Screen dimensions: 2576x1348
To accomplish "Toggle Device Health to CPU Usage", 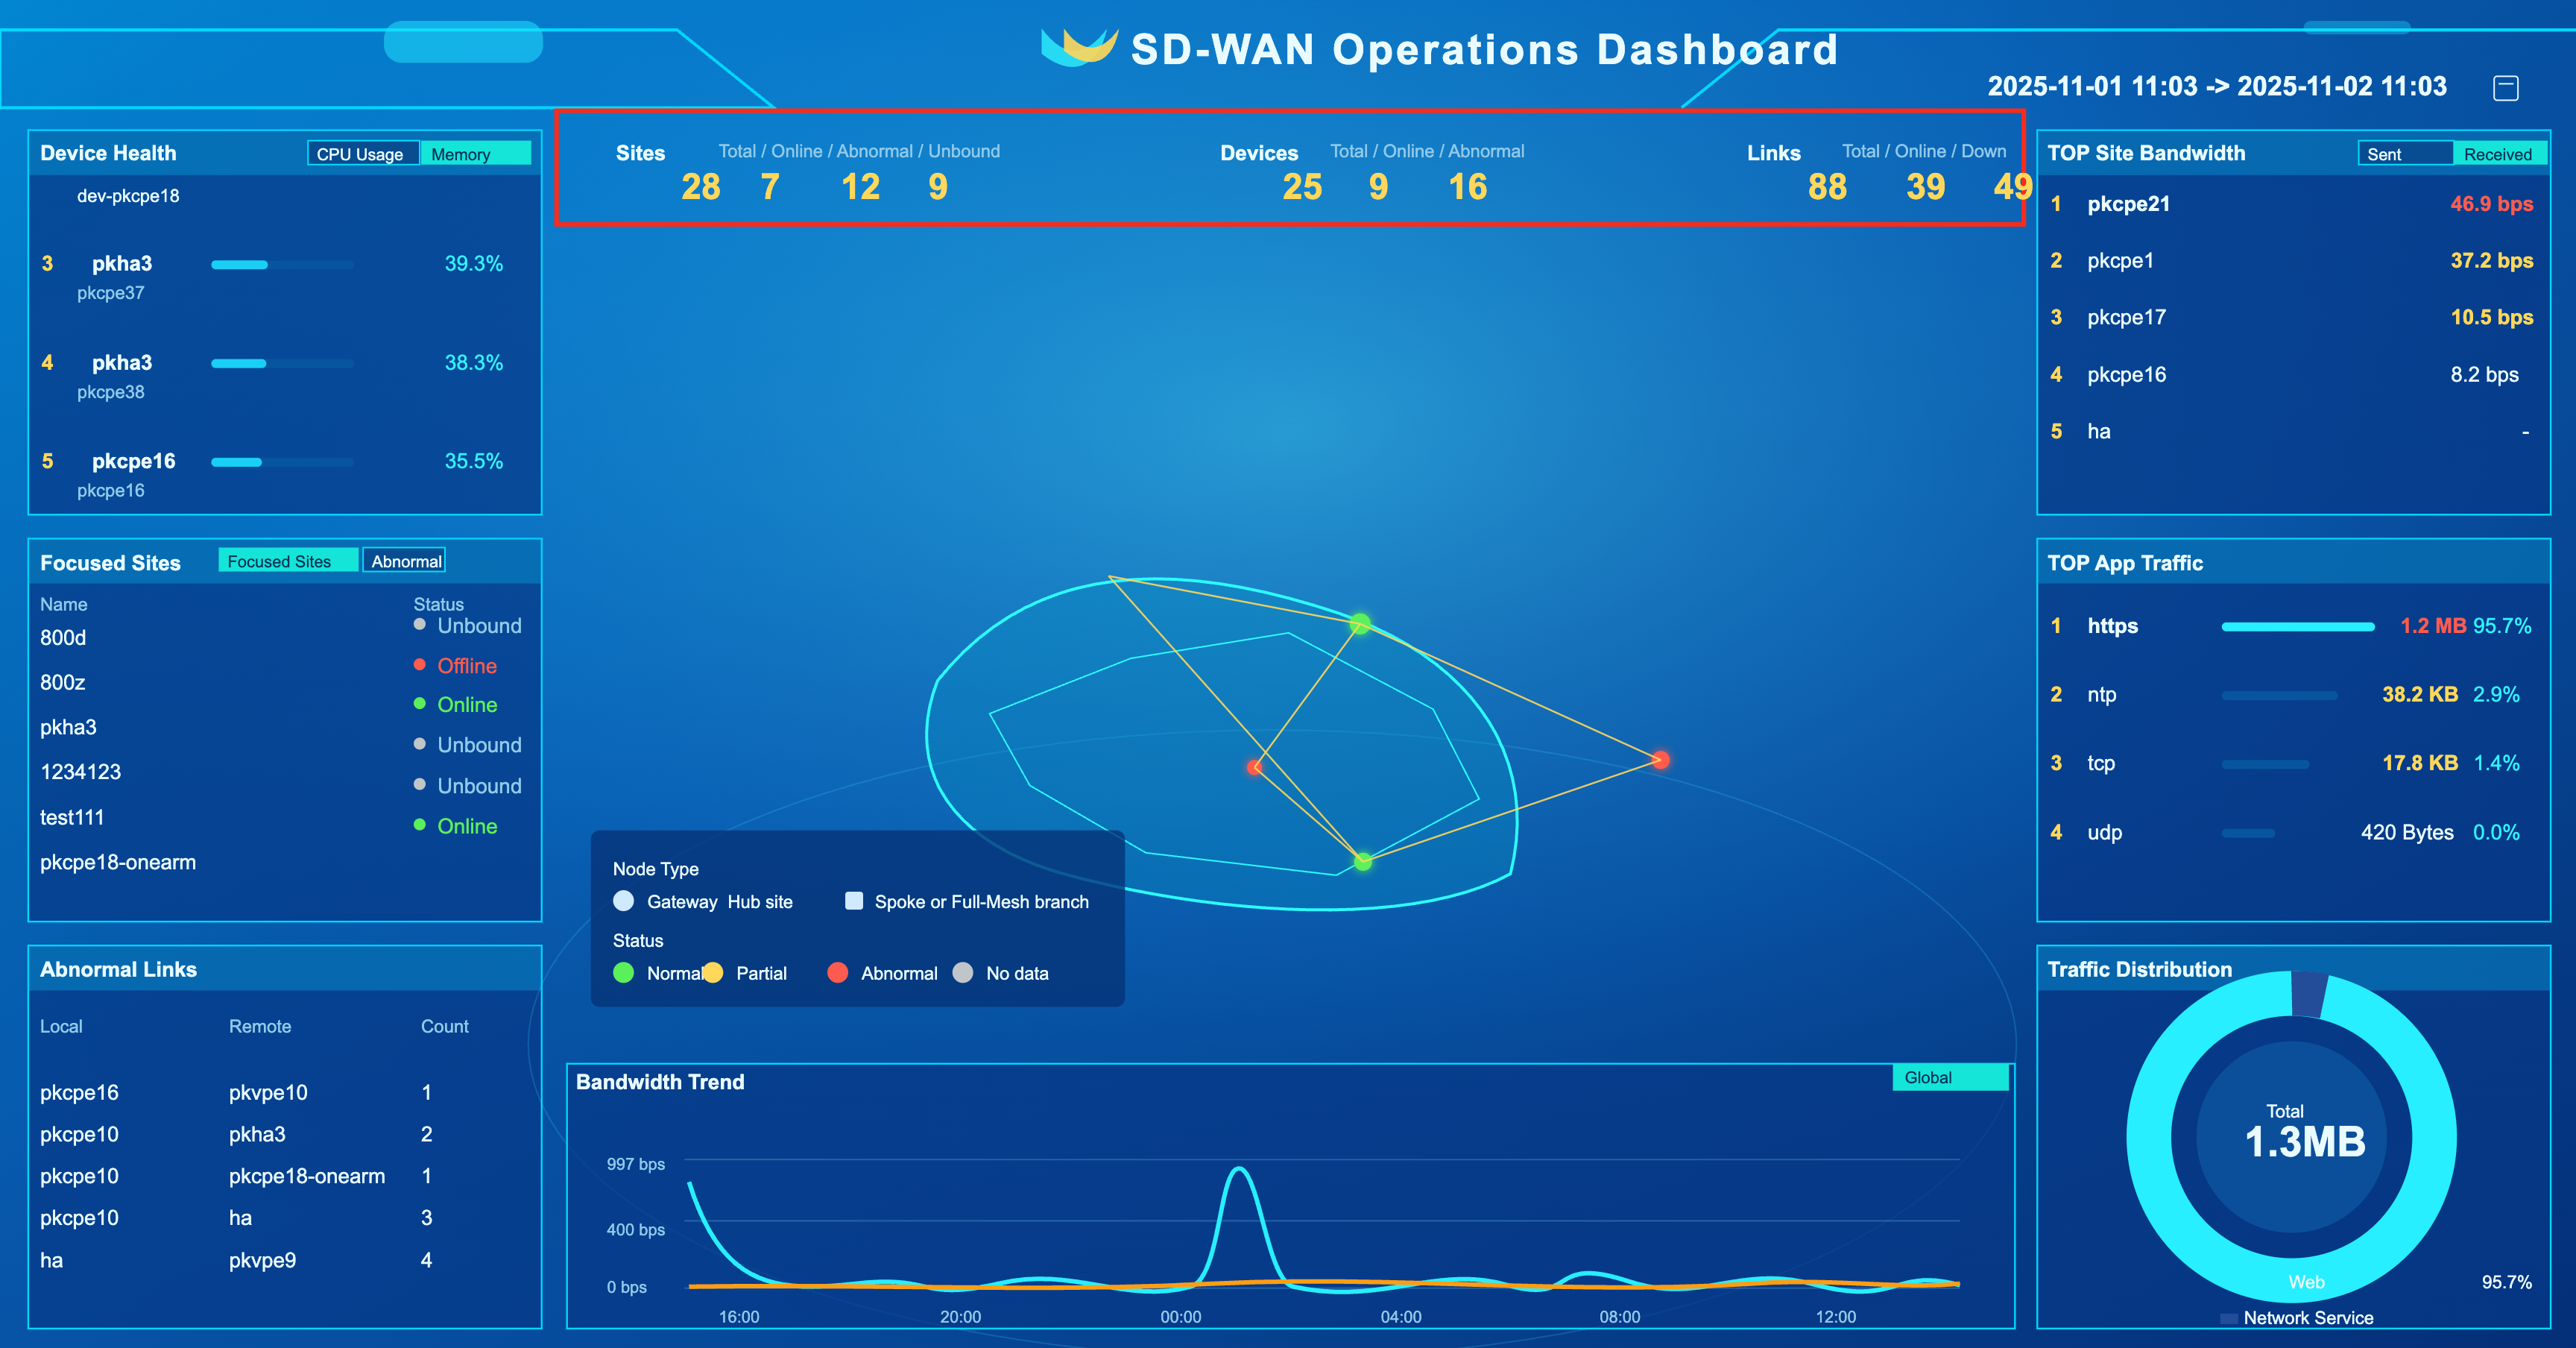I will (362, 154).
